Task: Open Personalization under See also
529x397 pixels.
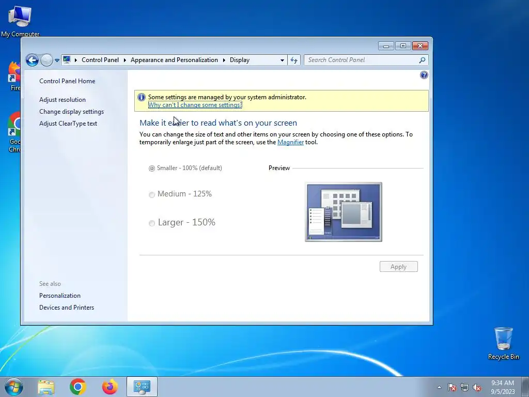Action: 60,295
